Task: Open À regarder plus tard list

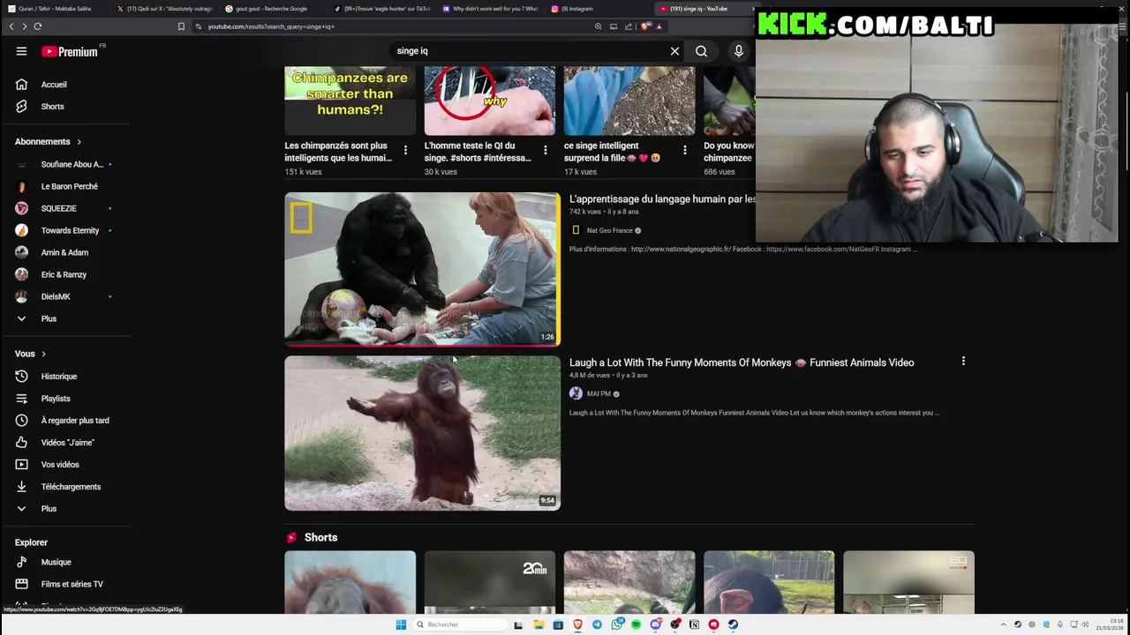Action: tap(75, 421)
